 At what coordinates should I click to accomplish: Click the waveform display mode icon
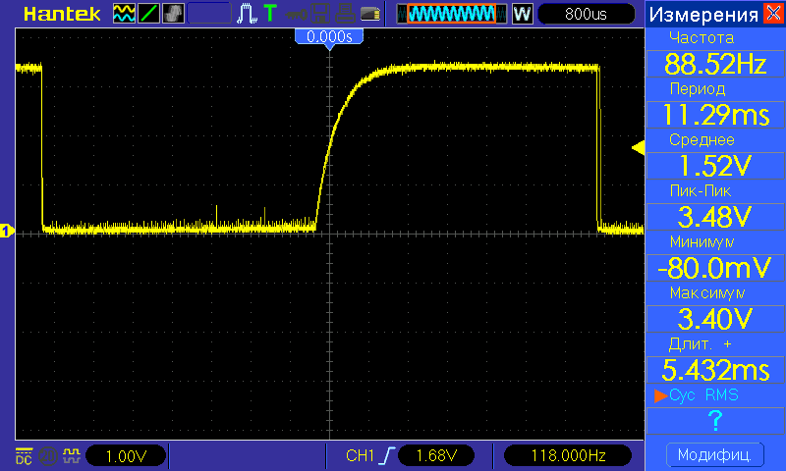[124, 14]
